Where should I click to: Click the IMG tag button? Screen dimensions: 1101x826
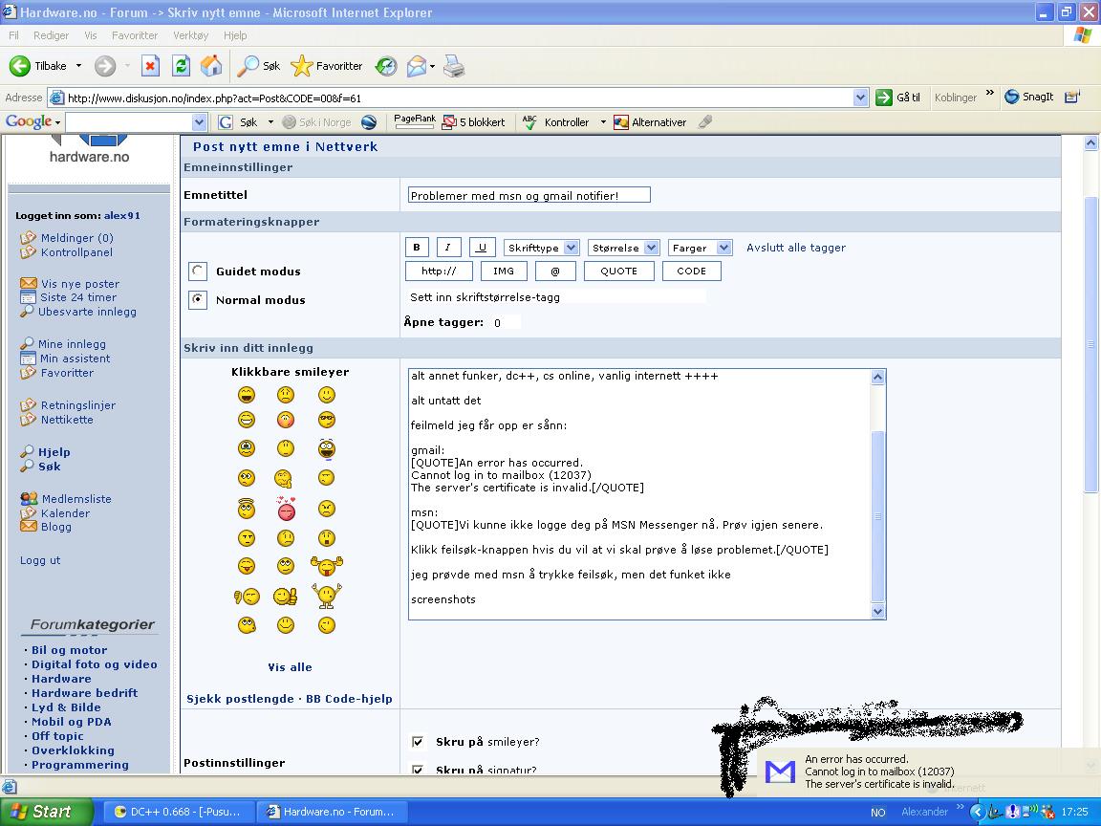[x=504, y=272]
